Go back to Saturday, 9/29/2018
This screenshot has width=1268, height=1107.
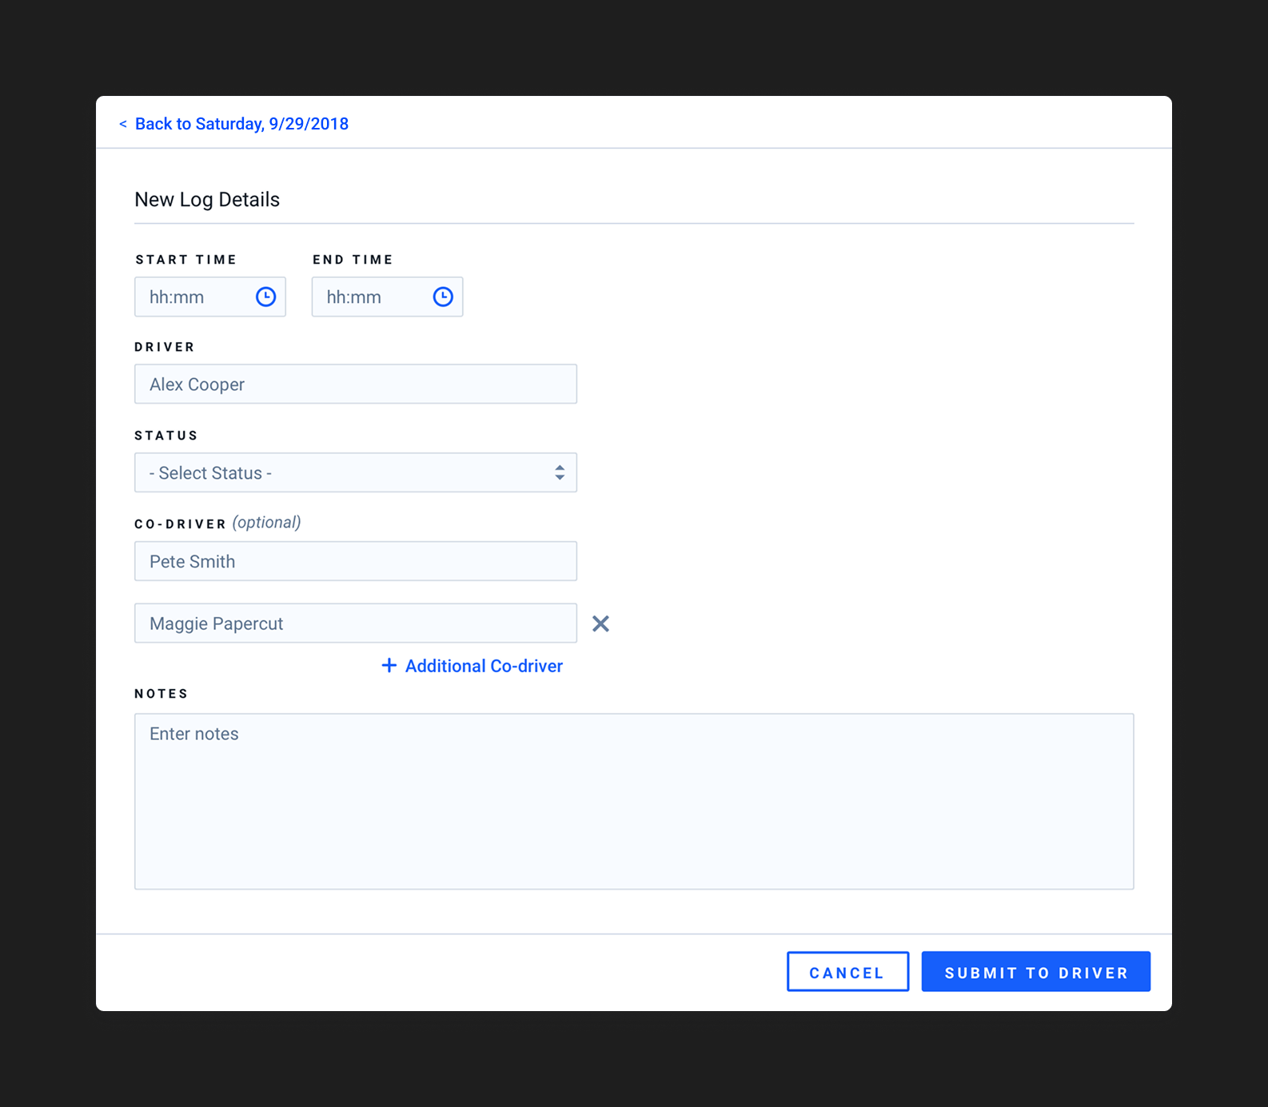[241, 124]
